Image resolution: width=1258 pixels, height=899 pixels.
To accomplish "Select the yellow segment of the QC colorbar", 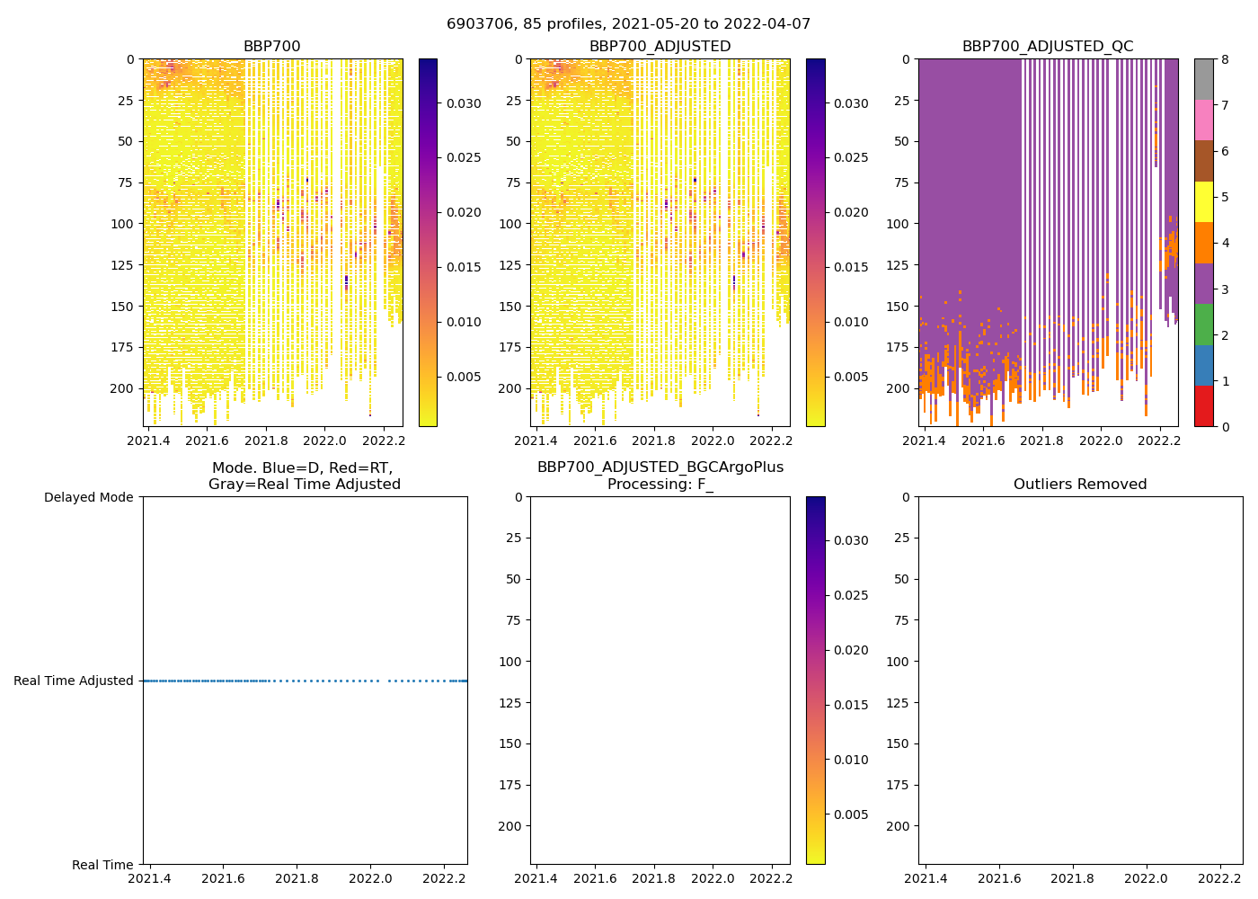I will coord(1203,201).
